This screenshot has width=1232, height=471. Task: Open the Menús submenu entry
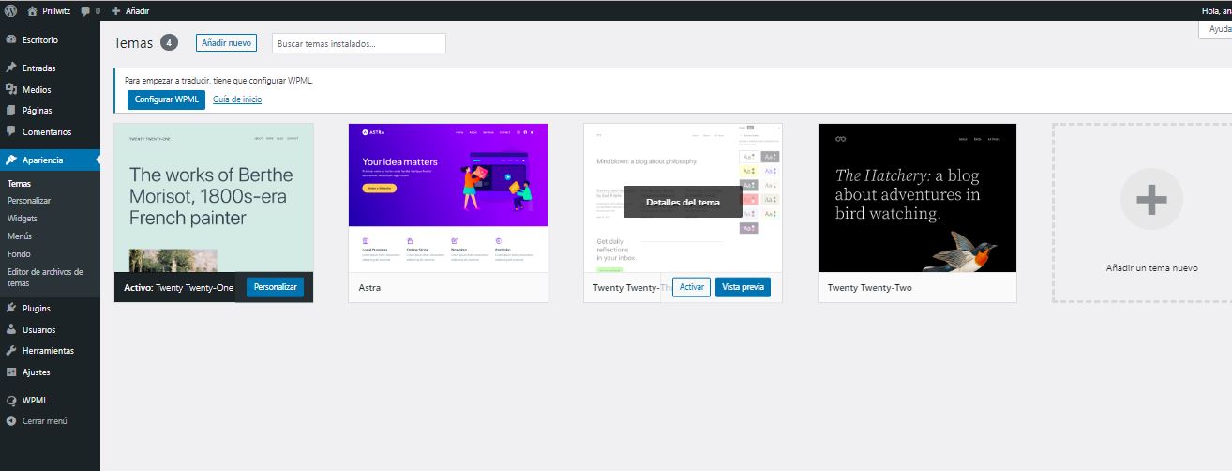coord(19,235)
